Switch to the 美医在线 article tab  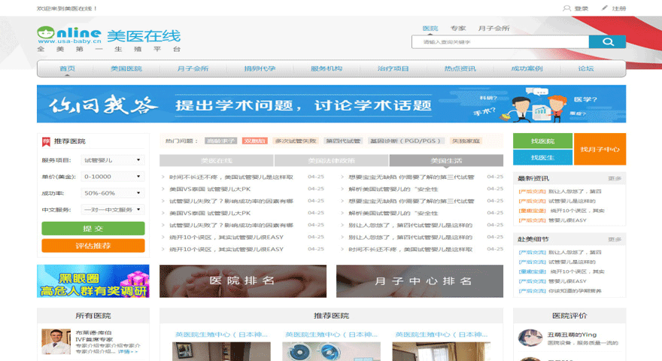217,160
